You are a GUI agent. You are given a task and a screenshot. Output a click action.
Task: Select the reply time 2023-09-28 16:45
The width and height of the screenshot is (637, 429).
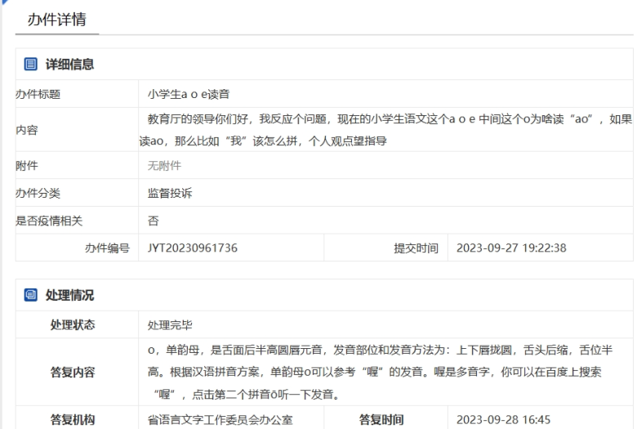[503, 420]
